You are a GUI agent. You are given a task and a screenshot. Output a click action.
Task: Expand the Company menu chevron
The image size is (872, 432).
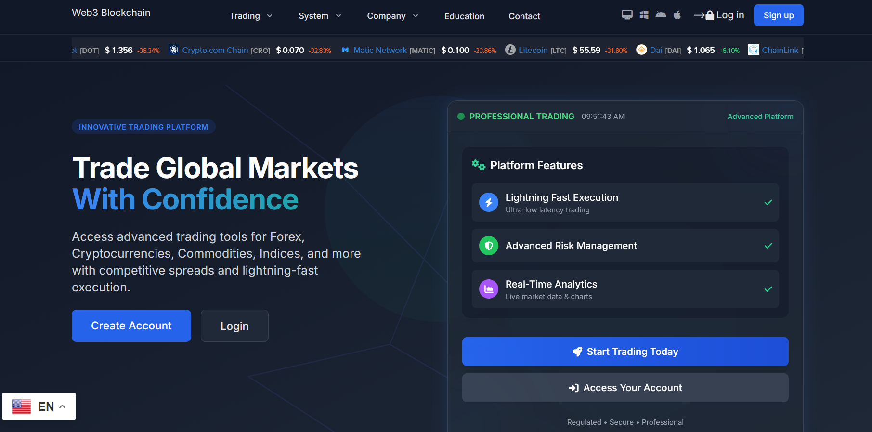(x=416, y=16)
